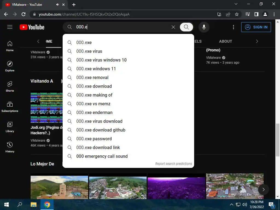
Task: Open the tab search chevron in title bar
Action: click(x=236, y=4)
